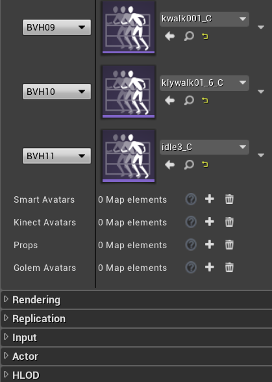272x382 pixels.
Task: Browse to klywalk01_6_C with magnifier icon
Action: pyautogui.click(x=189, y=100)
